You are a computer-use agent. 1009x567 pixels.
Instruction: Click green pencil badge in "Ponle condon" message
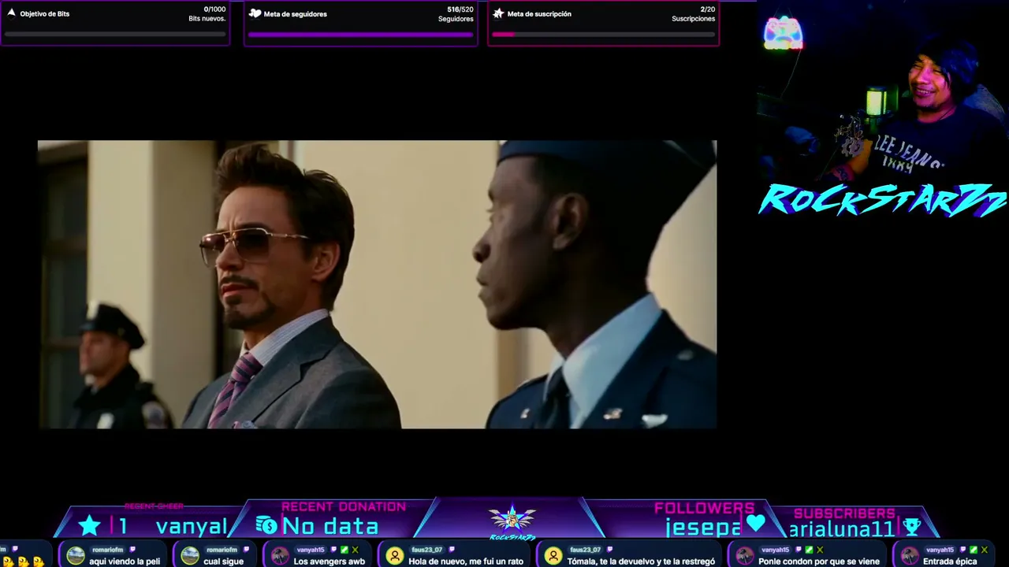pos(809,550)
